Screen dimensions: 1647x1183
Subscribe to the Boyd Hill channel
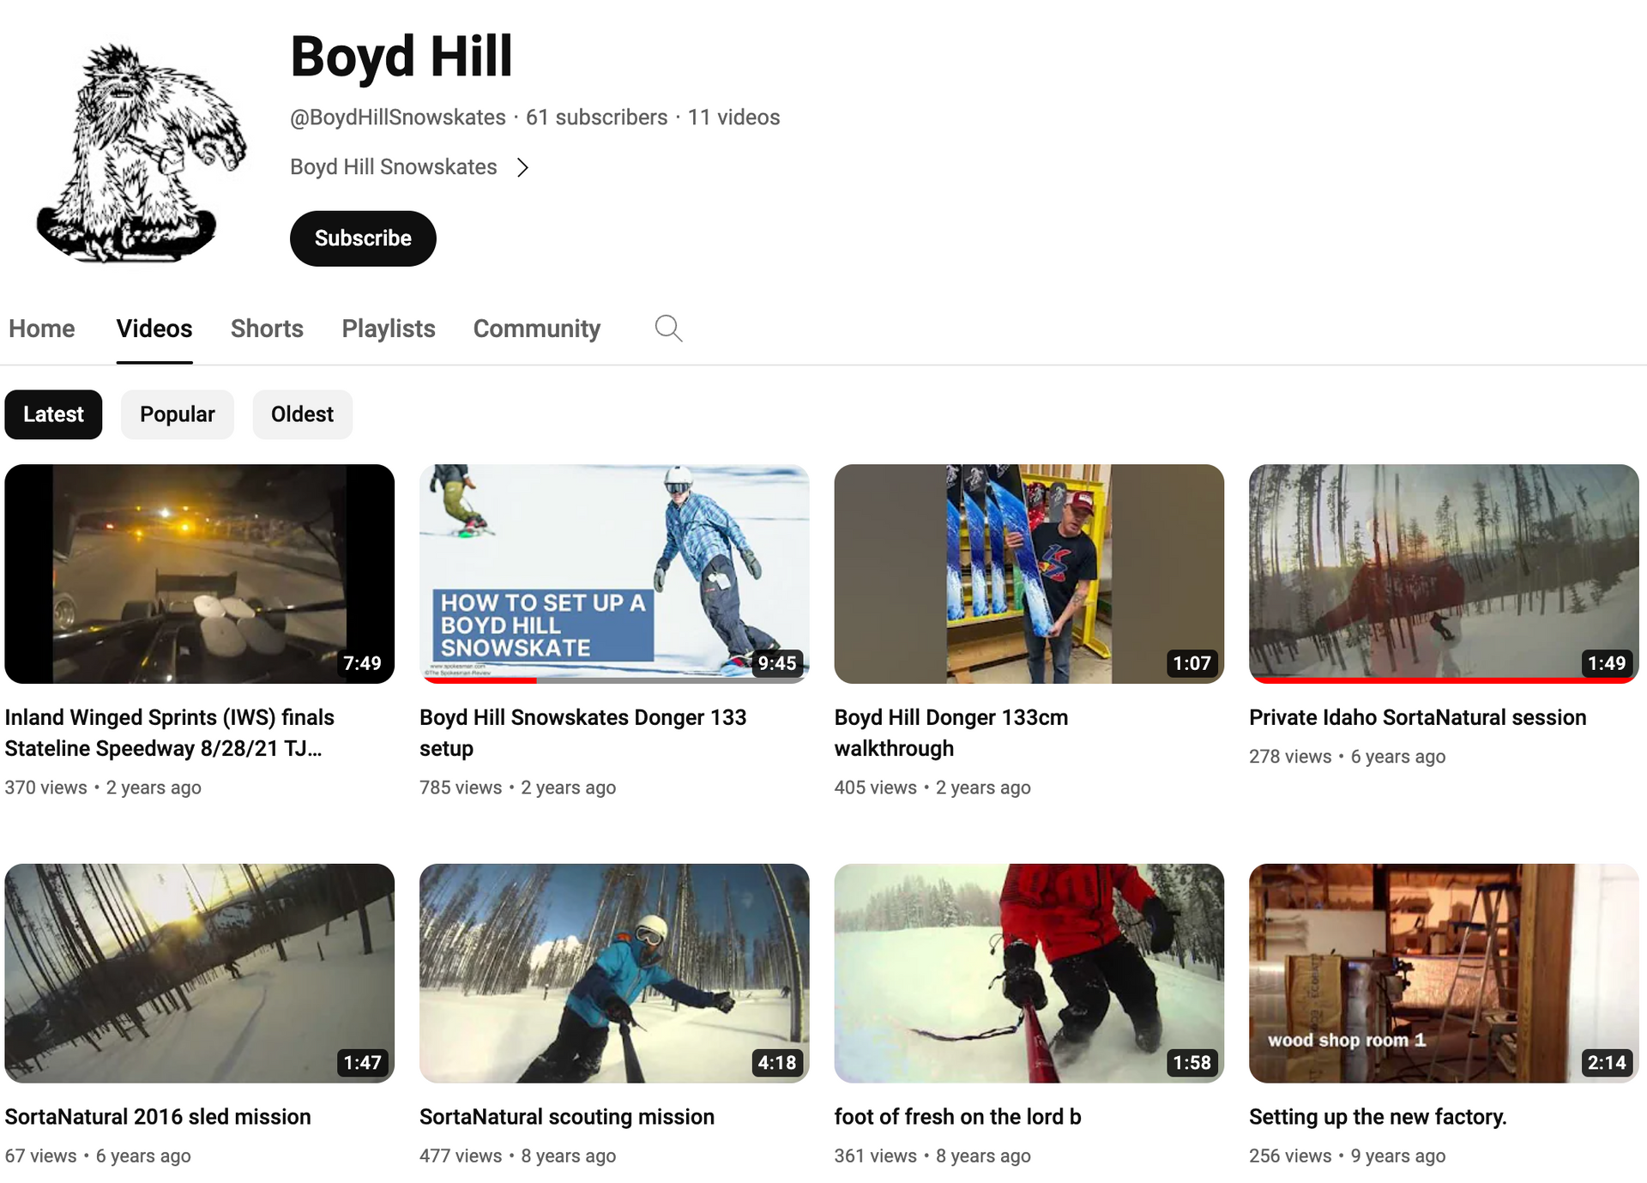pos(363,238)
